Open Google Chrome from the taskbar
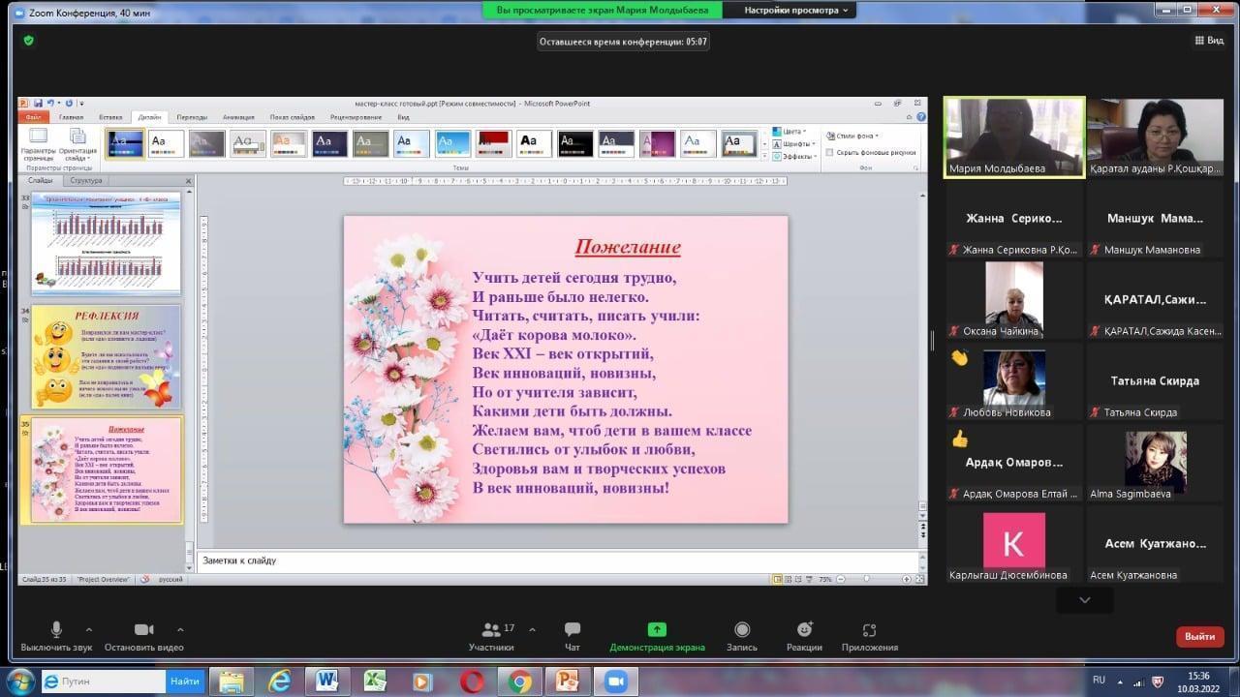 (519, 682)
